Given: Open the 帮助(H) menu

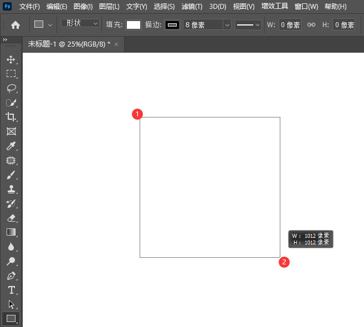Looking at the screenshot, I should point(335,7).
